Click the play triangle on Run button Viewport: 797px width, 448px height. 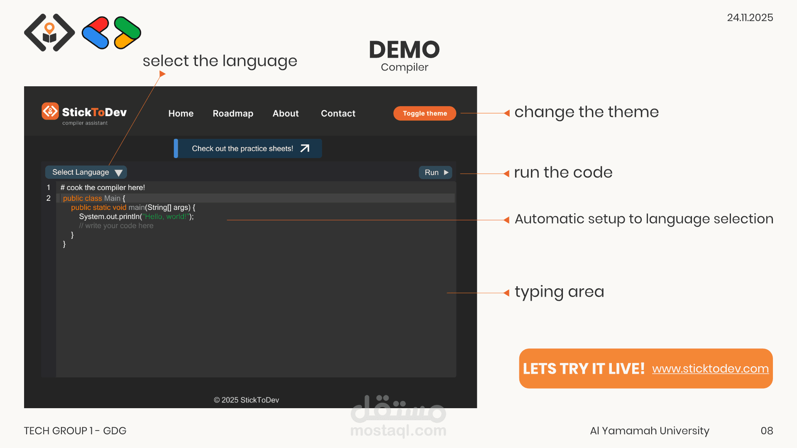446,172
